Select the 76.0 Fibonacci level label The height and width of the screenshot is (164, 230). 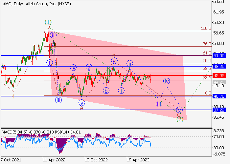(x=207, y=44)
